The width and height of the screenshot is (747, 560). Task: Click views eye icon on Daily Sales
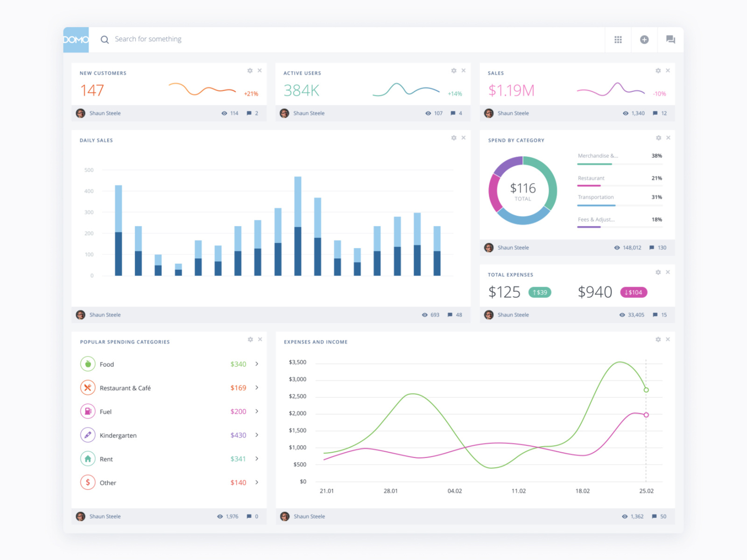[425, 315]
